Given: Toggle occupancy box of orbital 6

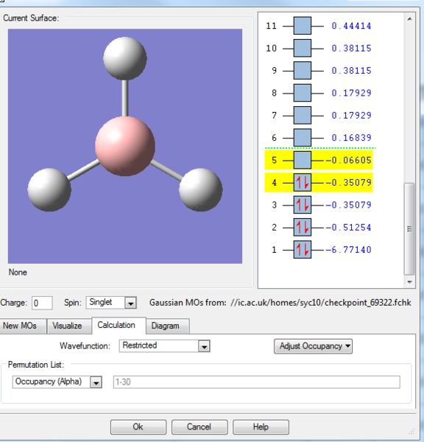Looking at the screenshot, I should (x=303, y=138).
